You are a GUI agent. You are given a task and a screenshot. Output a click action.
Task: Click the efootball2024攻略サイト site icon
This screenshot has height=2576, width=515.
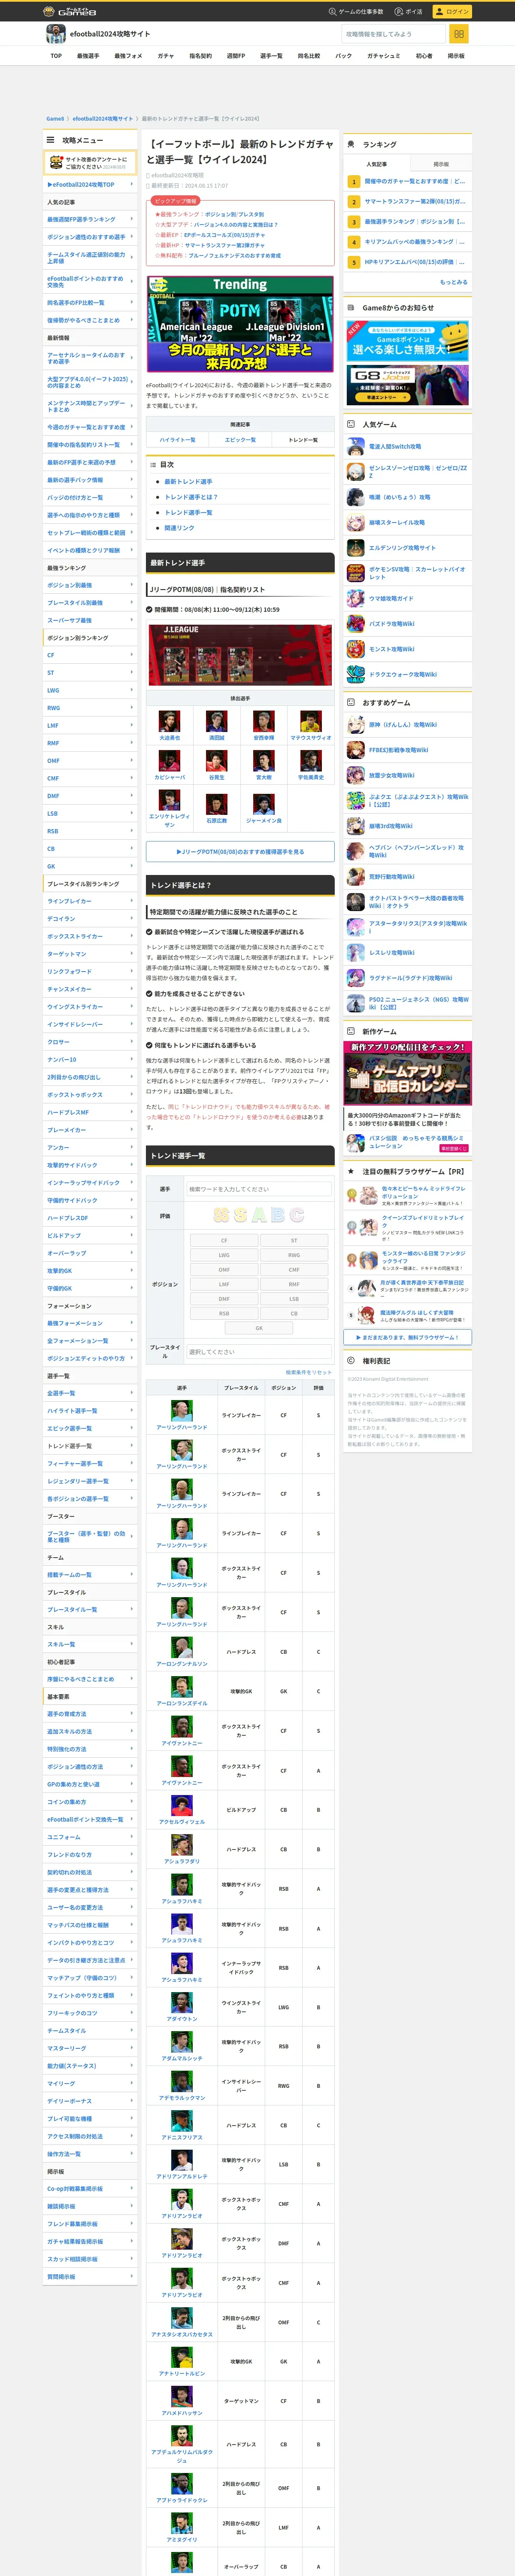tap(56, 34)
